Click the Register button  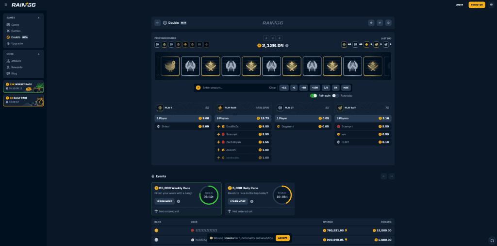pyautogui.click(x=477, y=5)
